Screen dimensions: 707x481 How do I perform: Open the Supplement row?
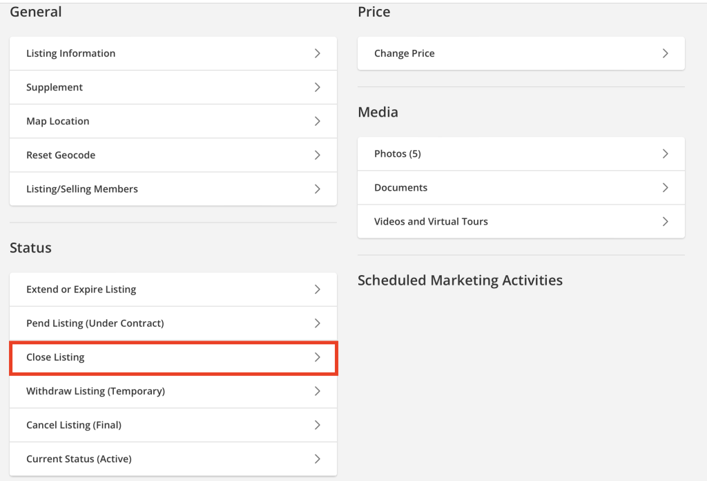click(173, 87)
